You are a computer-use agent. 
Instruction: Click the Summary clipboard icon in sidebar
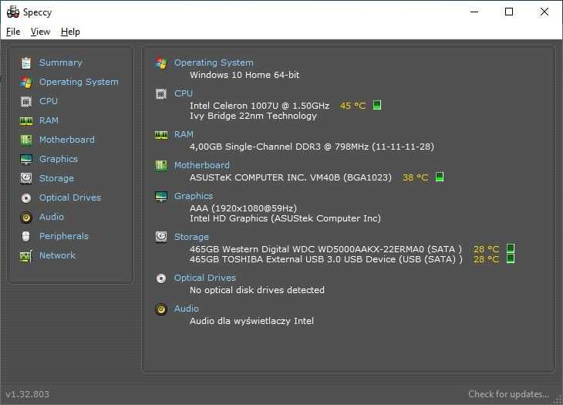pos(26,62)
